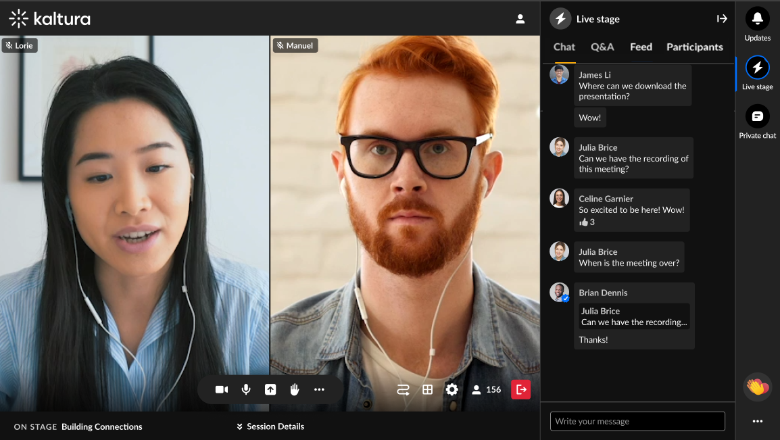Toggle the camera in meeting toolbar
This screenshot has height=440, width=780.
pyautogui.click(x=222, y=390)
